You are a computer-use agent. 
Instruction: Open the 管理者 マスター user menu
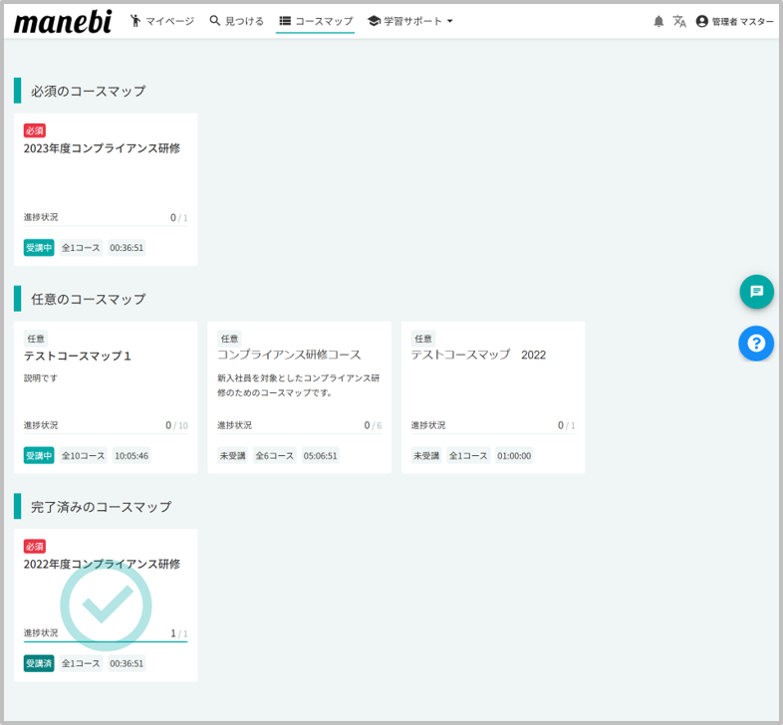point(734,21)
